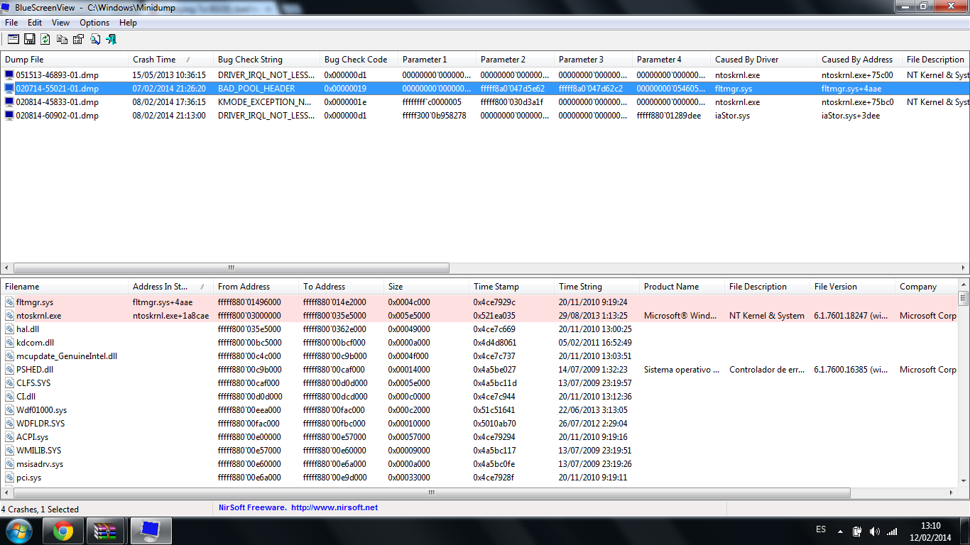This screenshot has width=970, height=545.
Task: Click the upper pane horizontal scrollbar thumb
Action: coord(231,268)
